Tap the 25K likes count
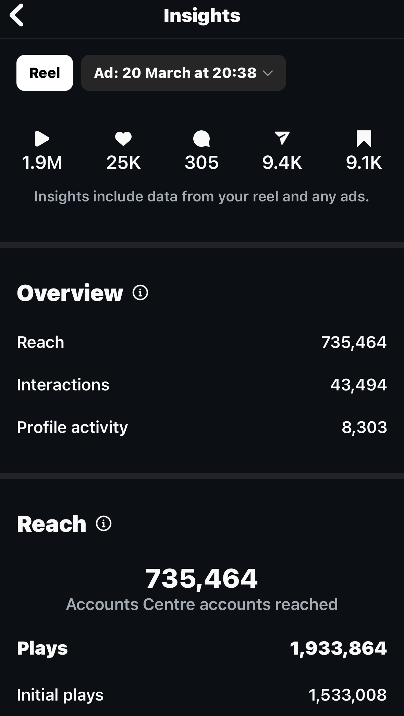This screenshot has height=716, width=404. (123, 163)
